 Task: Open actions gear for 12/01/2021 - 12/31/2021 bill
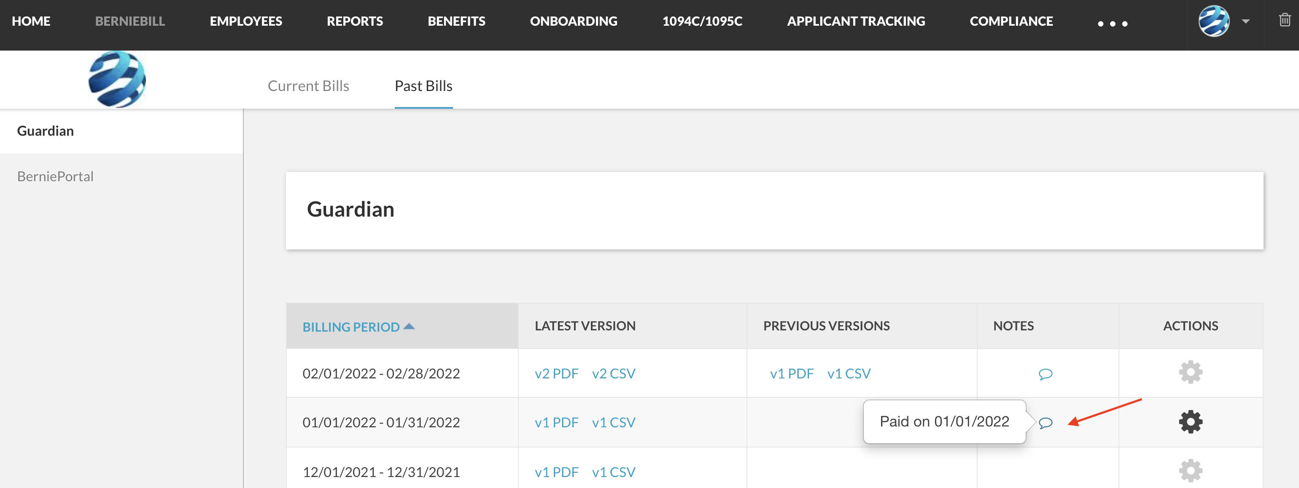[1191, 471]
